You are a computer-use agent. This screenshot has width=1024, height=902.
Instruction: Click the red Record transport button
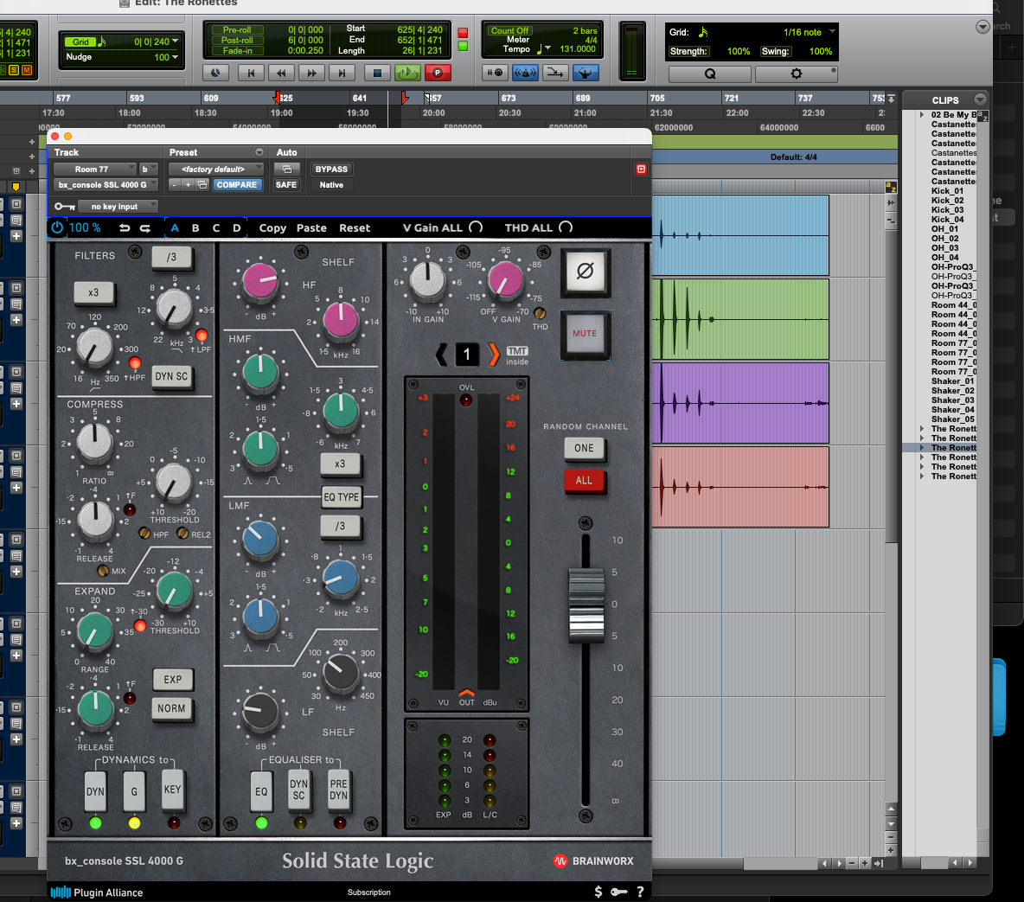point(438,74)
